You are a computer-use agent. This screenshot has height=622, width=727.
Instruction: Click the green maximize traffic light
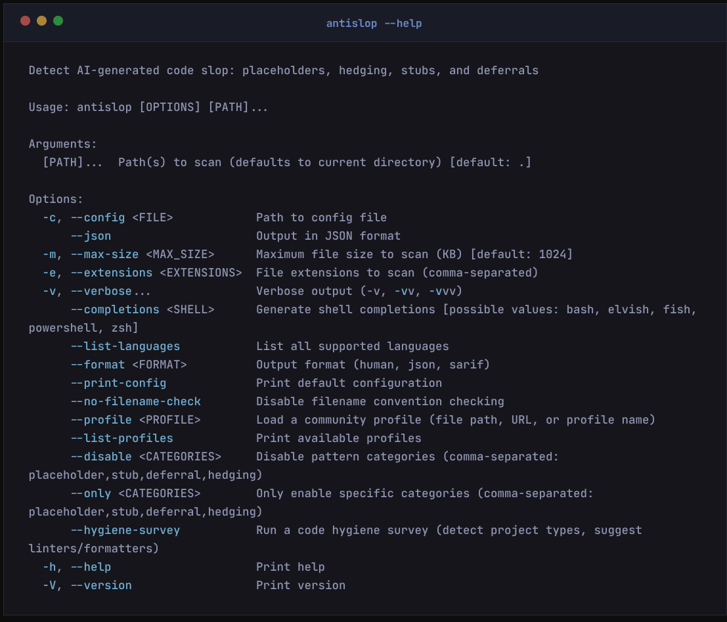[x=58, y=20]
